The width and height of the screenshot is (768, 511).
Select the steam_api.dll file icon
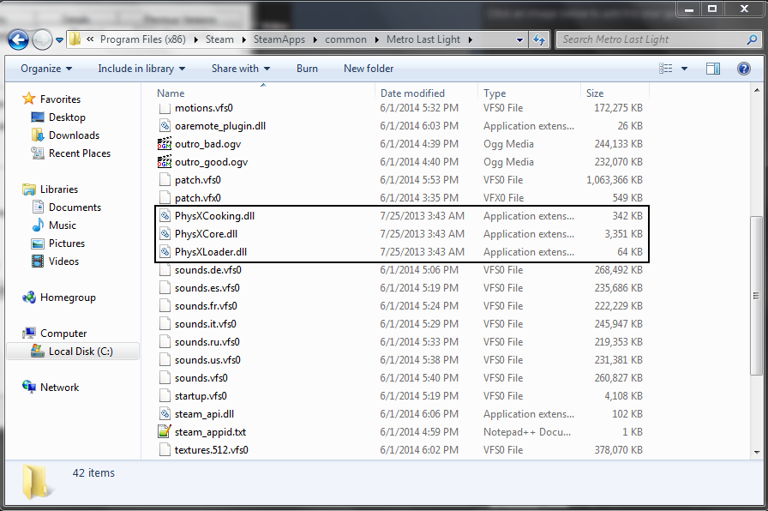(x=165, y=414)
